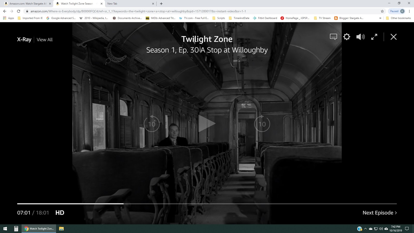This screenshot has height=233, width=414.
Task: Switch to the New Tab tab
Action: click(129, 4)
